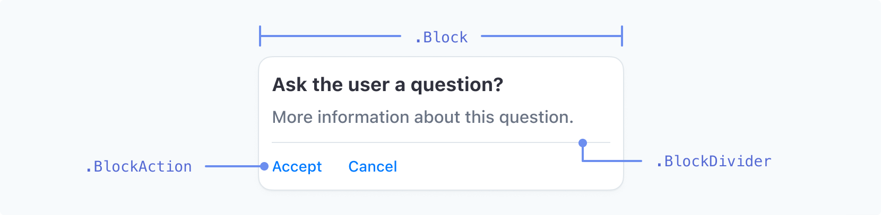Click the dot marker beside Accept
This screenshot has width=881, height=215.
pos(264,166)
